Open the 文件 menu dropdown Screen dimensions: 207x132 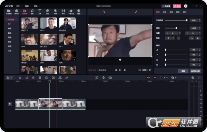click(x=19, y=6)
